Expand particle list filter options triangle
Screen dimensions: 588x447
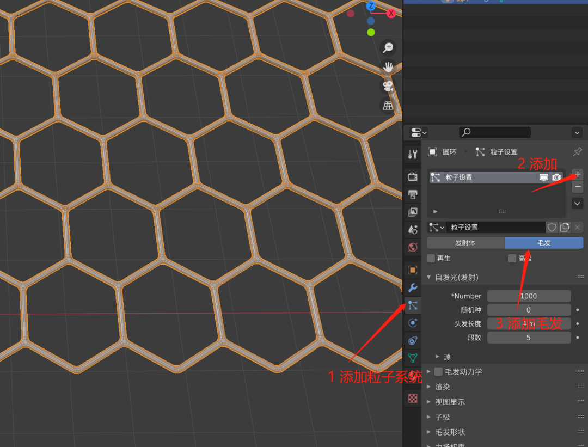436,211
